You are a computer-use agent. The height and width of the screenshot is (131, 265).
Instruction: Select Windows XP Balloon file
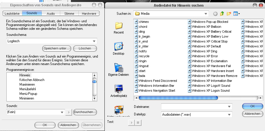[x=205, y=27]
